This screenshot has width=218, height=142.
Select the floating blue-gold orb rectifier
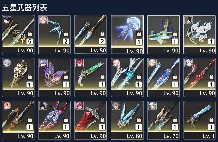click(x=163, y=35)
